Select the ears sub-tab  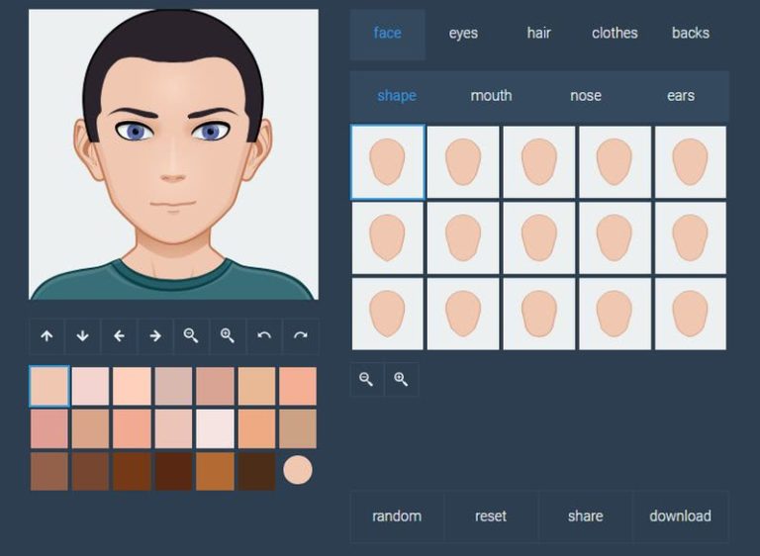tap(681, 96)
